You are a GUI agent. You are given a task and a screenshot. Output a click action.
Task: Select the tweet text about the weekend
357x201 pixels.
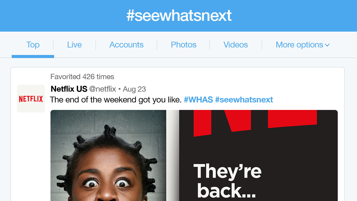116,100
